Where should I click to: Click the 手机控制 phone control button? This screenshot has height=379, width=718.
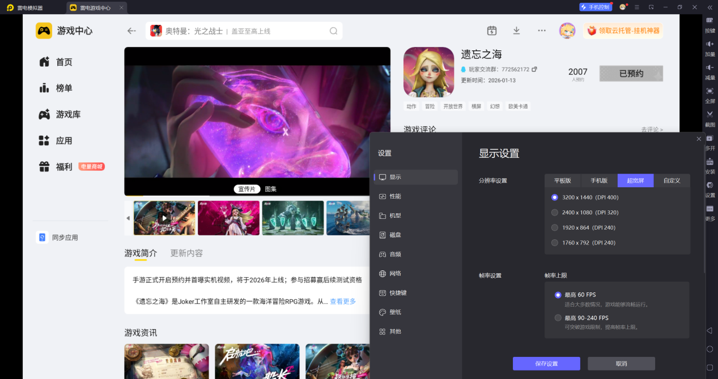click(x=596, y=7)
